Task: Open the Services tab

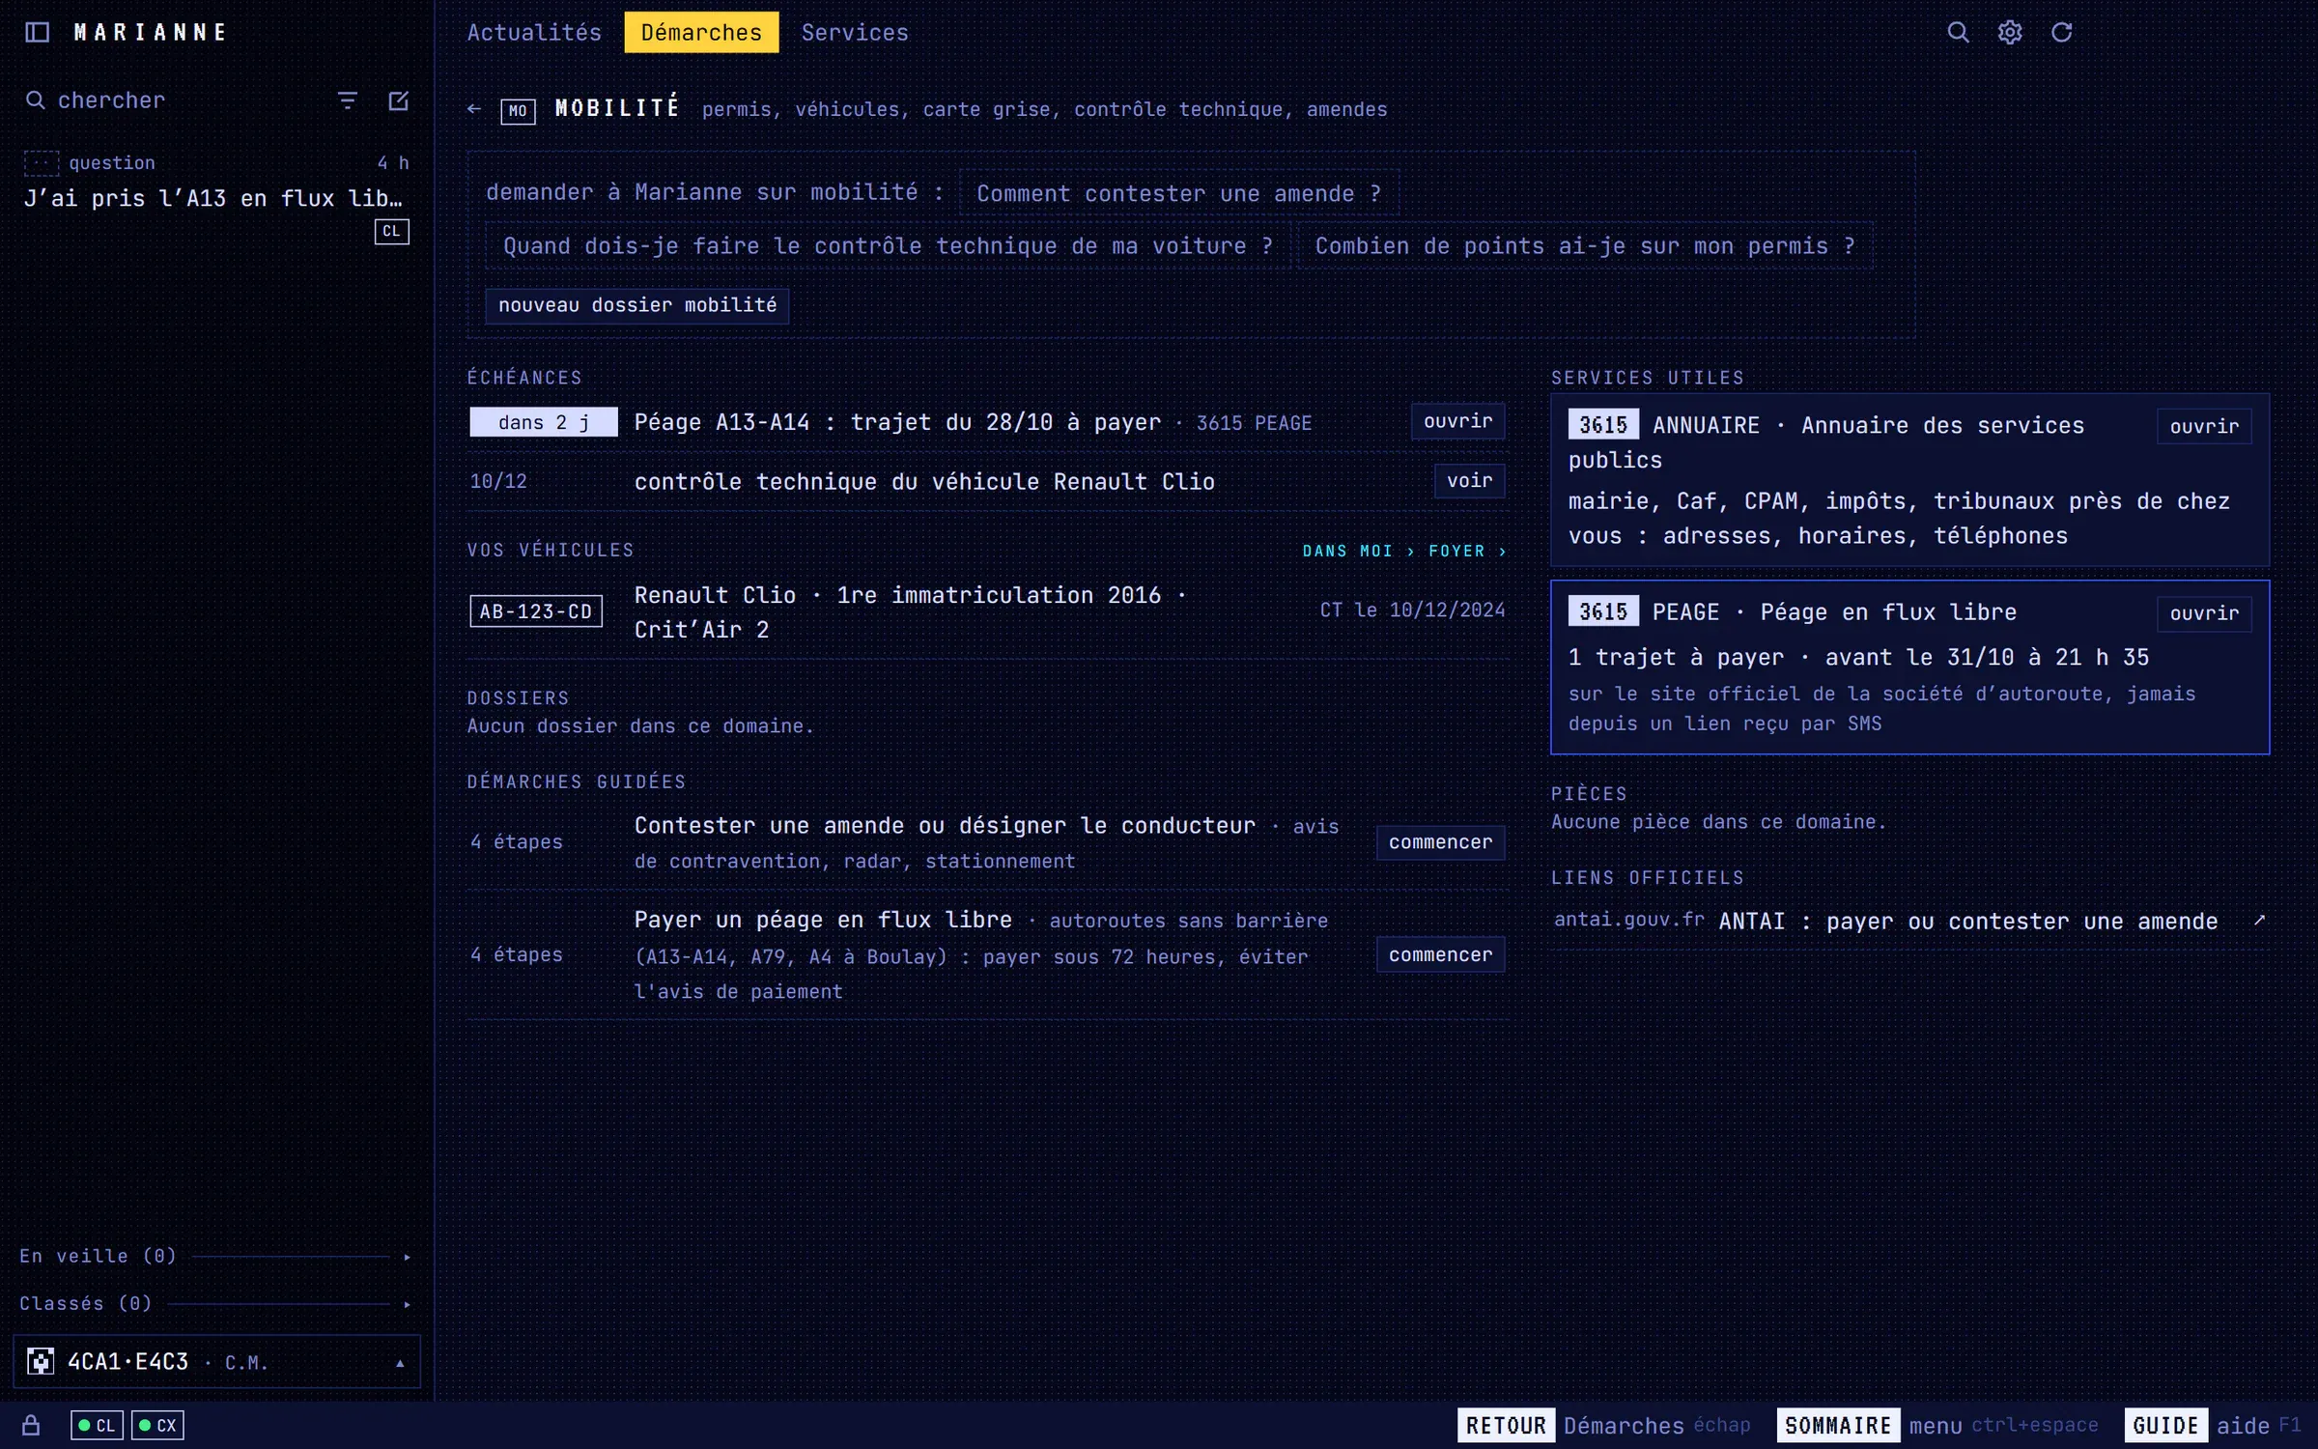Action: [855, 32]
